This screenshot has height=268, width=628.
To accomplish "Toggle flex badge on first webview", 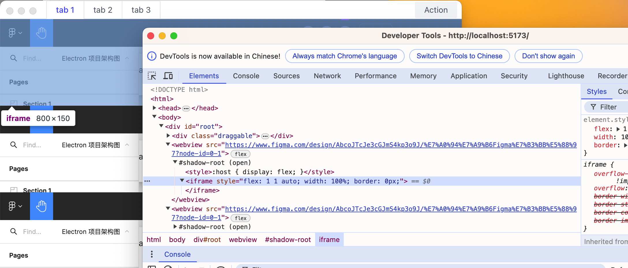I will tap(240, 154).
